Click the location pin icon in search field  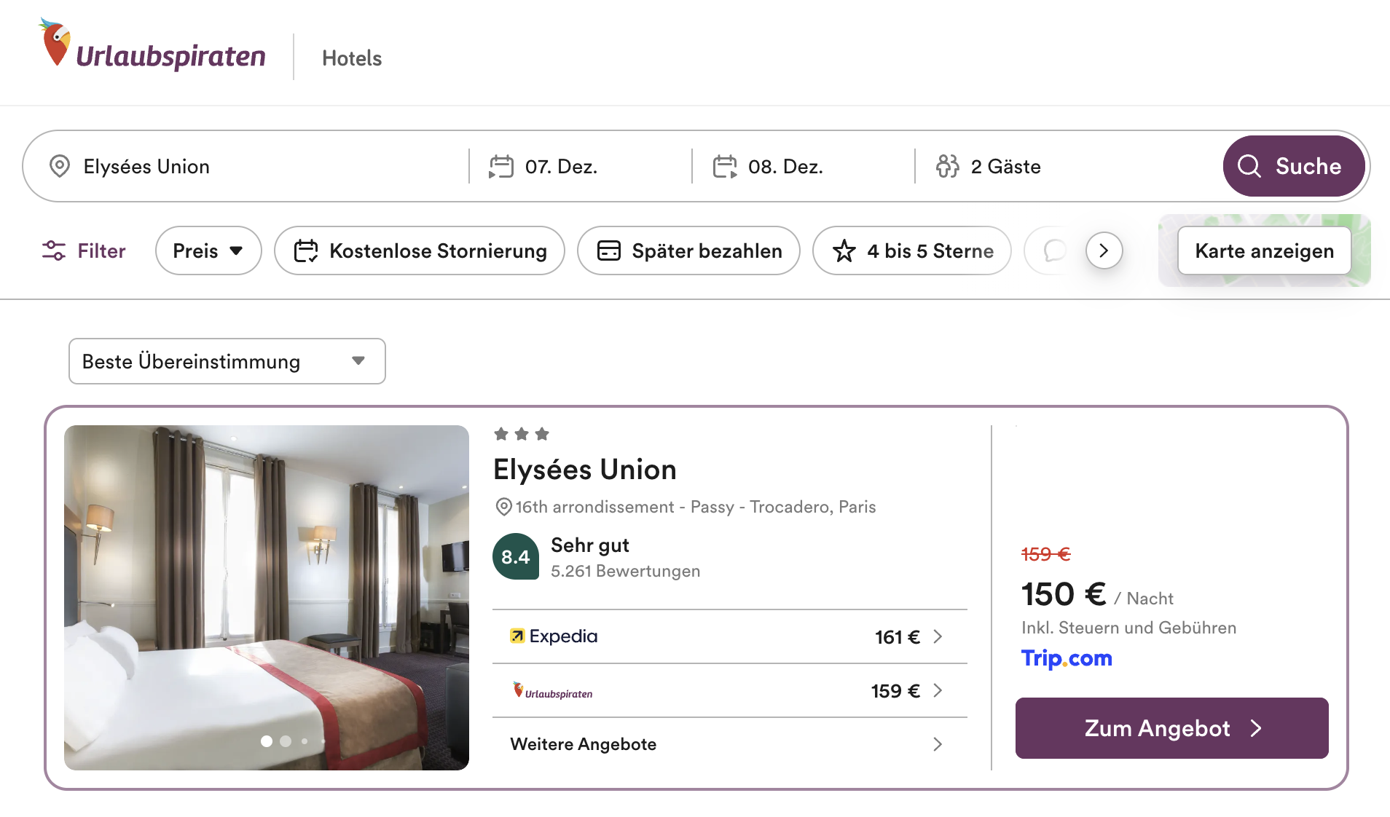[x=59, y=166]
